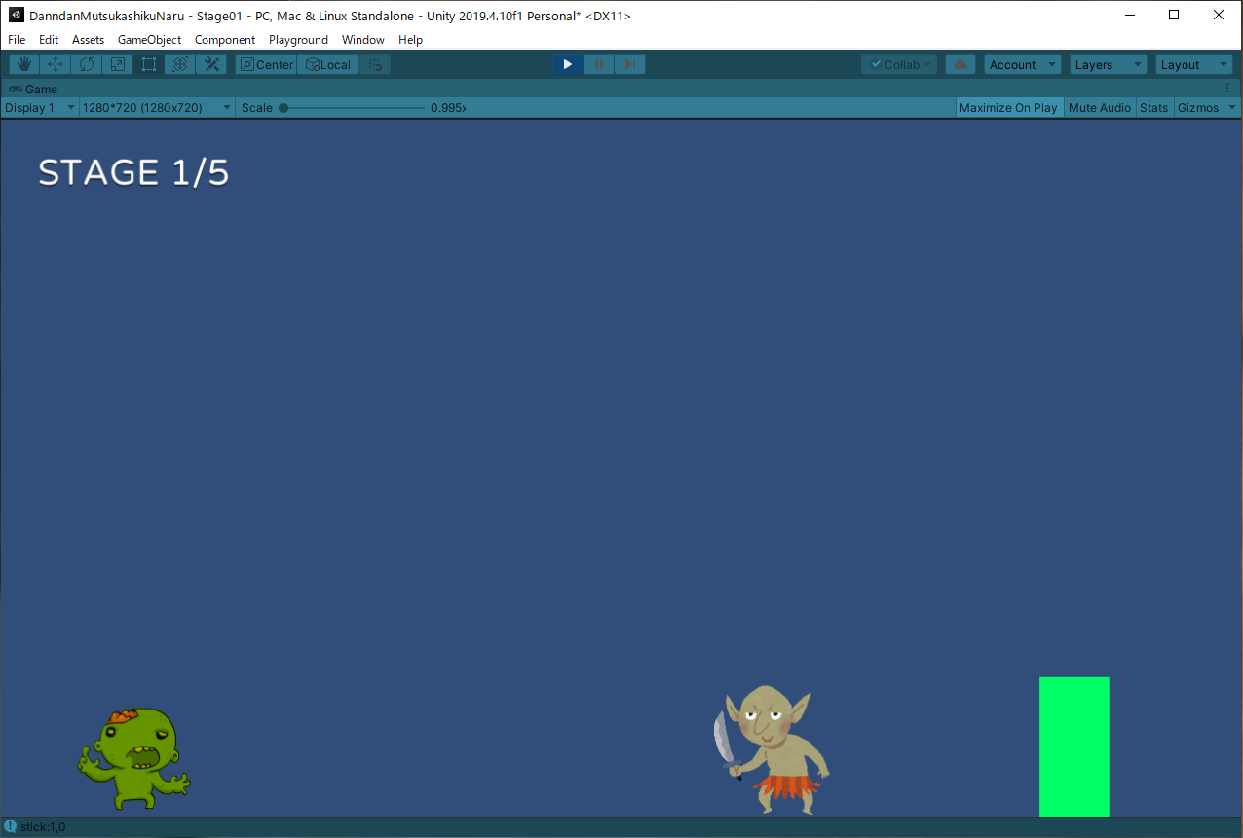Open Game panel options menu (three dots)
Viewport: 1243px width, 838px height.
[1227, 89]
